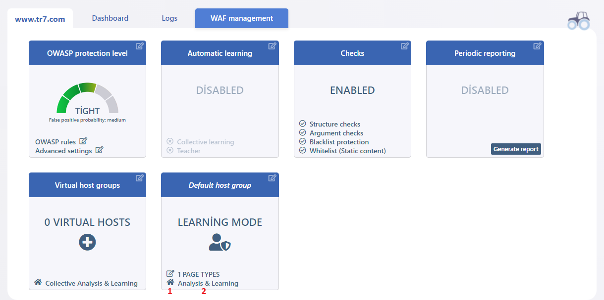Click the tractor logo icon
The width and height of the screenshot is (604, 300).
coord(579,20)
